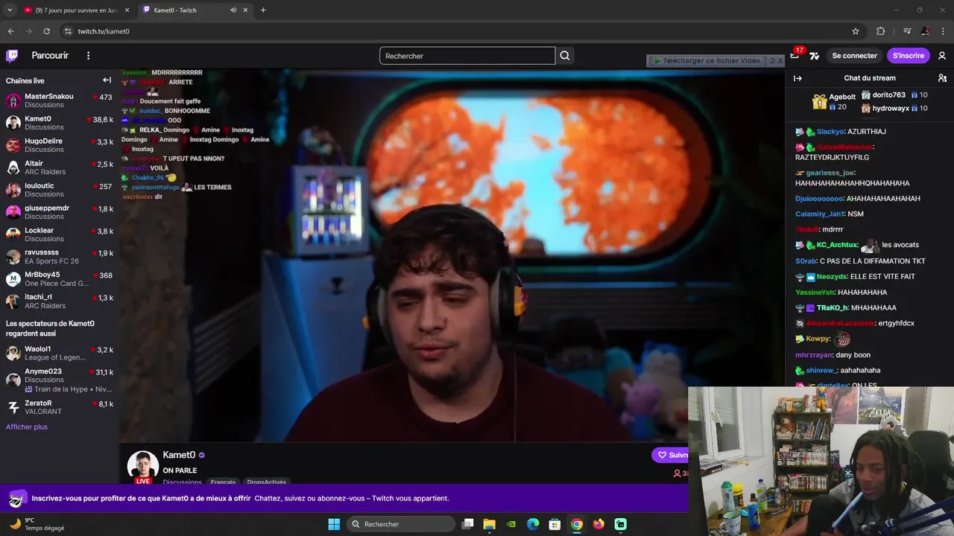Reload the page in Chrome
The width and height of the screenshot is (954, 536).
(x=47, y=31)
